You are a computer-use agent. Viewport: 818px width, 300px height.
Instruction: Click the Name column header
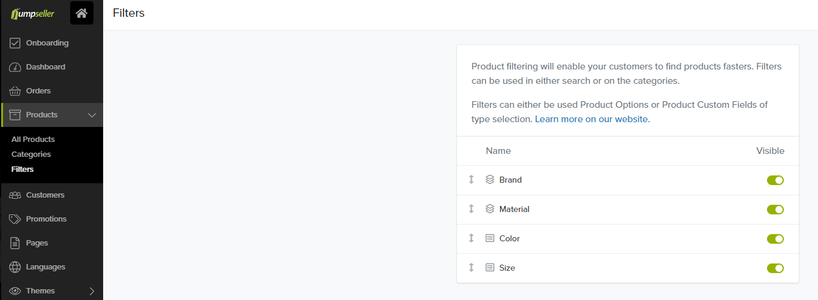pyautogui.click(x=498, y=151)
